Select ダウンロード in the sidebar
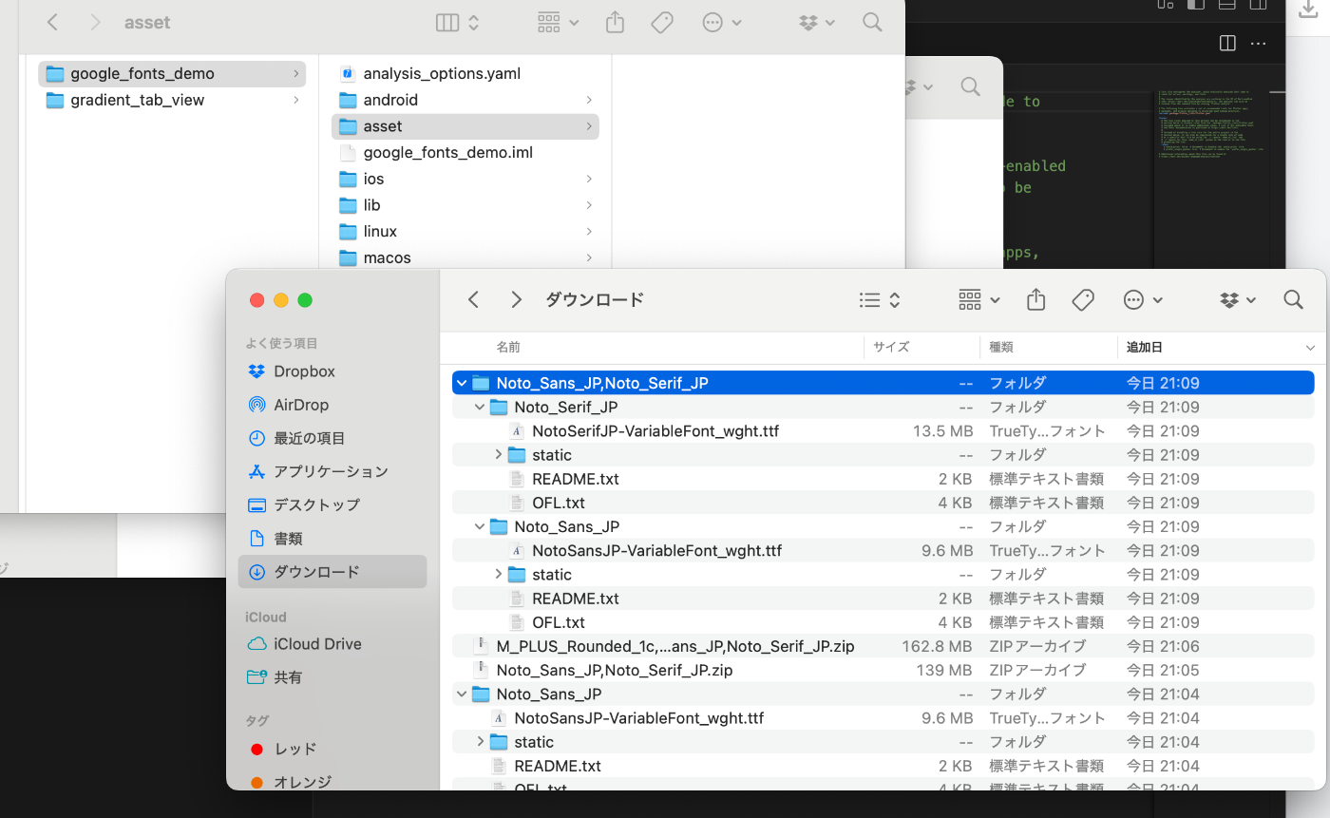The height and width of the screenshot is (818, 1330). (332, 572)
